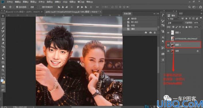Select the Pen tool
This screenshot has height=108, width=203.
(x=3, y=55)
